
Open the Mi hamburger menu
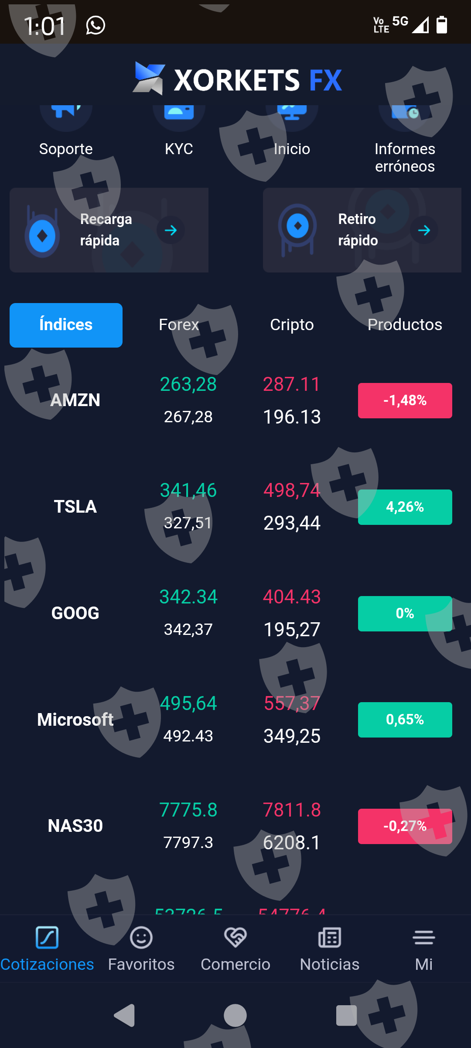point(424,937)
